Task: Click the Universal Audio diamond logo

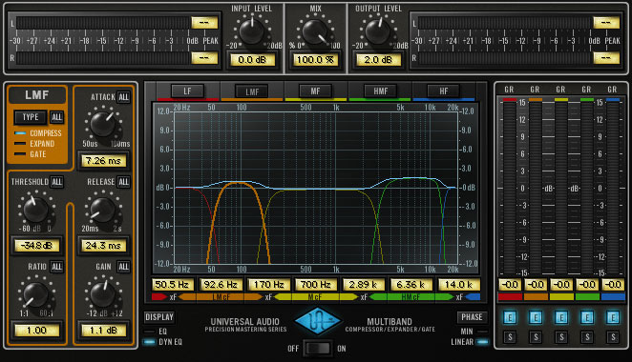Action: [318, 322]
